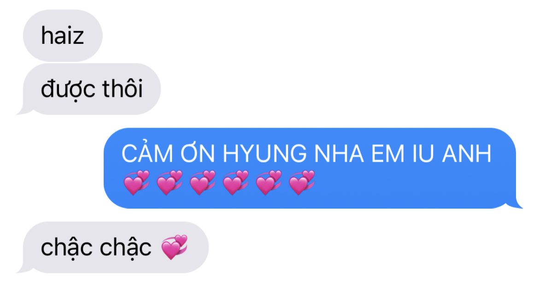Click the heart emoji after "chậc chậc"
The width and height of the screenshot is (539, 287).
[175, 247]
